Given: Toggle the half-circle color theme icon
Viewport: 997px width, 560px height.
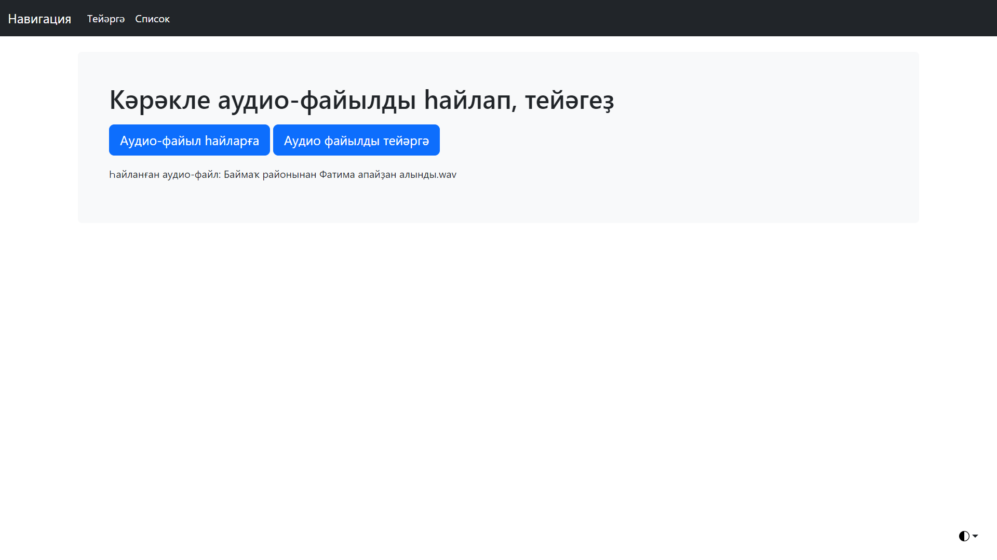Looking at the screenshot, I should (964, 536).
